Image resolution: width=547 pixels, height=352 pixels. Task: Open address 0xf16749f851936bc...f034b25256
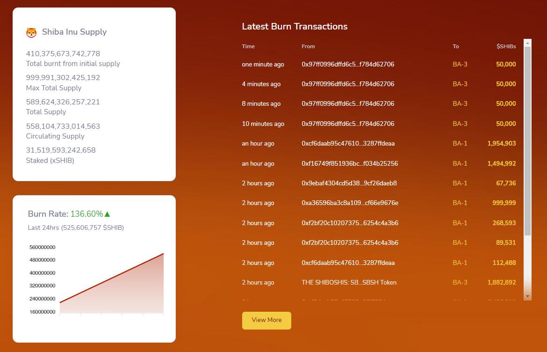coord(350,163)
